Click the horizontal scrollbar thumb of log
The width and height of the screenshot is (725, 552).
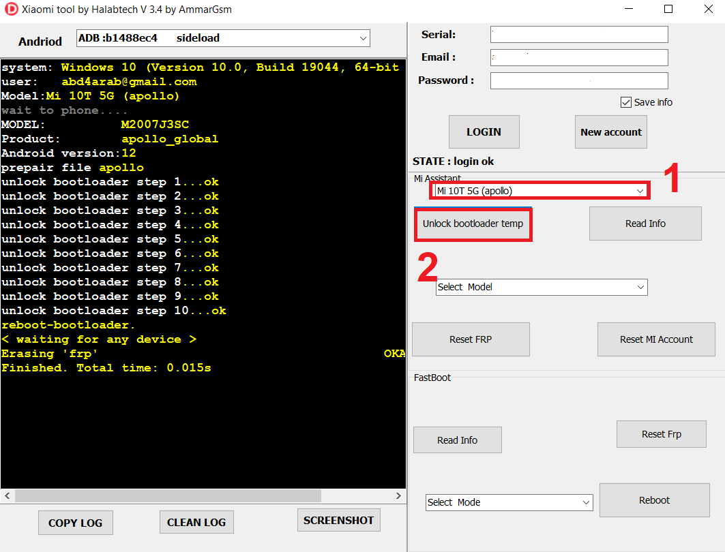pos(168,495)
